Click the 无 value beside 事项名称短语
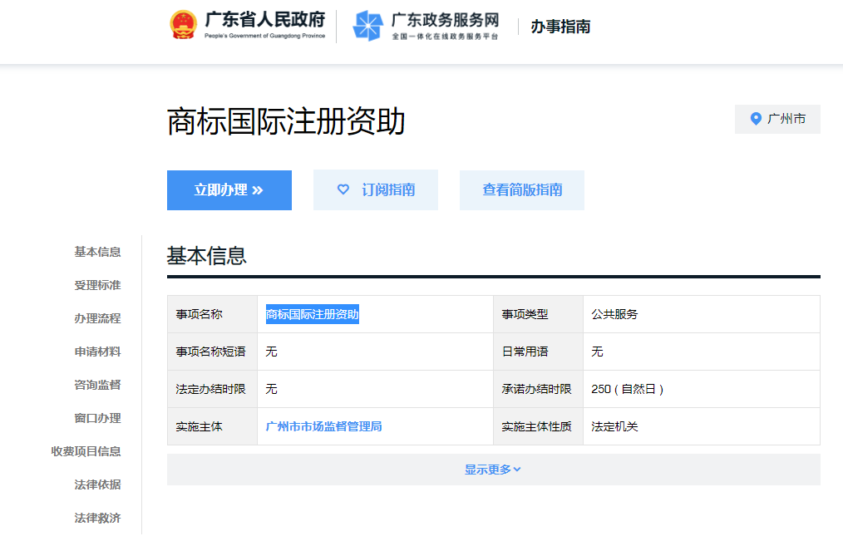The width and height of the screenshot is (843, 541). [272, 352]
